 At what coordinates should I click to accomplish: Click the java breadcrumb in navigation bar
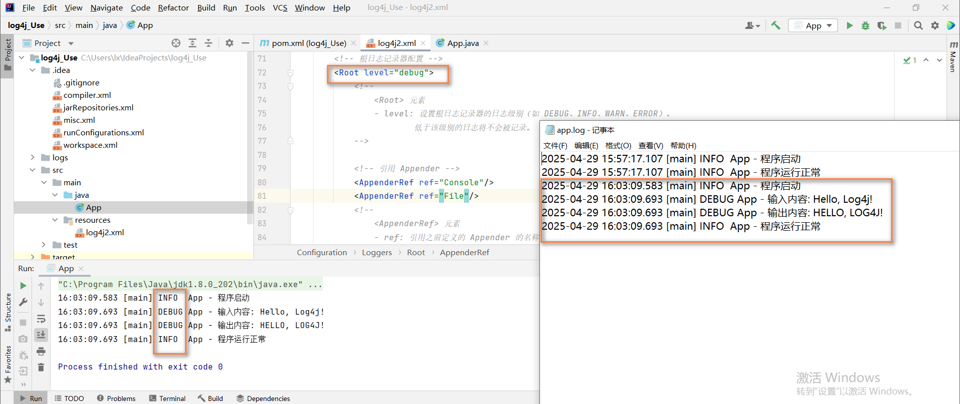coord(109,25)
